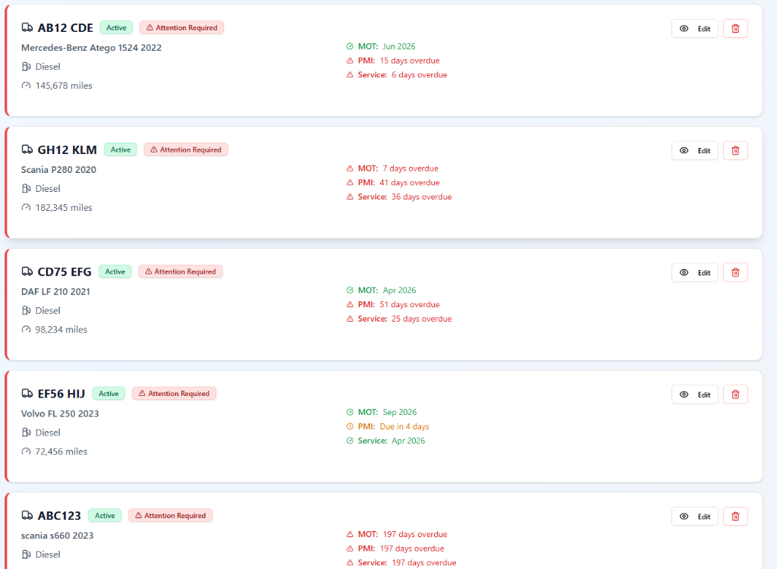Click Scania P280 2020 text
Viewport: 777px width, 569px height.
[x=58, y=169]
